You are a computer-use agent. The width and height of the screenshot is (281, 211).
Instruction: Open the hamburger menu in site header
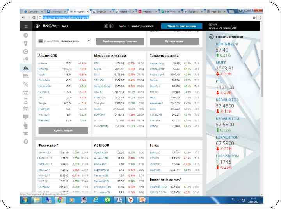click(26, 27)
